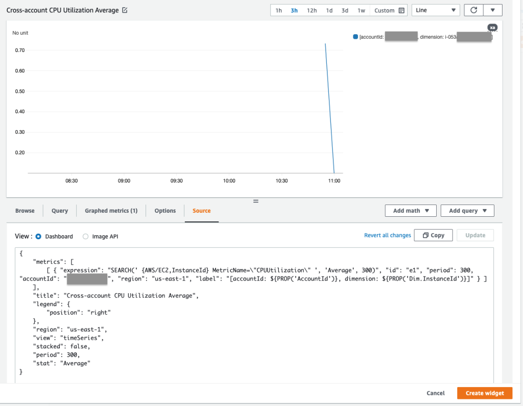Select the 12h time range option

click(312, 10)
